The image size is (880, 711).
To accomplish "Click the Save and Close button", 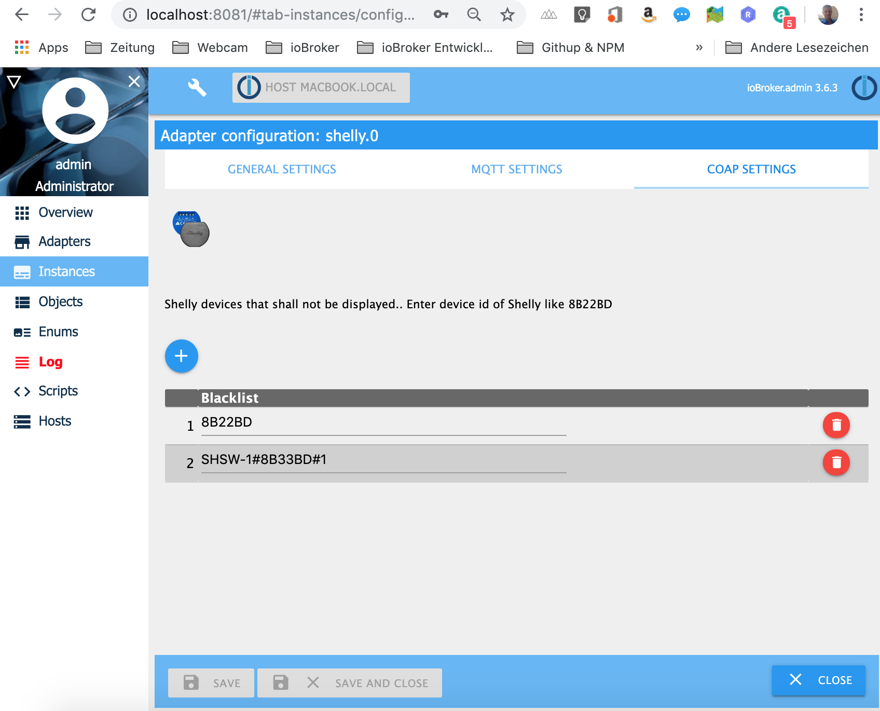I will [x=350, y=683].
